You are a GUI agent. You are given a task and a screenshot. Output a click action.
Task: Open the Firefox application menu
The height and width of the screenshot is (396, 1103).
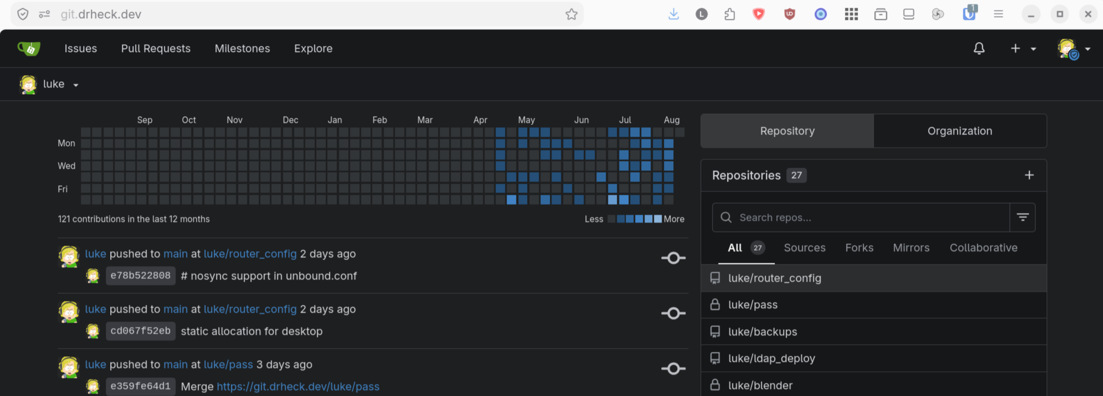[x=998, y=14]
